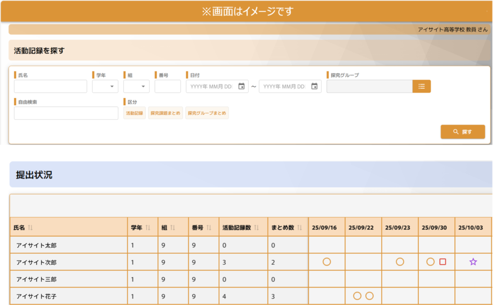
Task: Click the 番号 input field
Action: 168,86
